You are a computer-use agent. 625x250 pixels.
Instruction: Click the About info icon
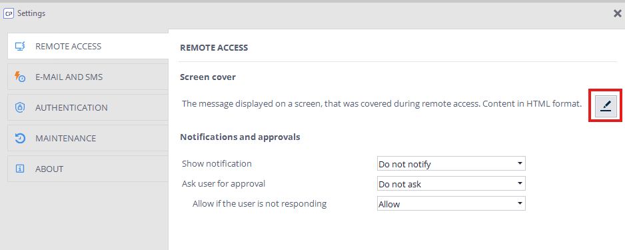pos(20,169)
